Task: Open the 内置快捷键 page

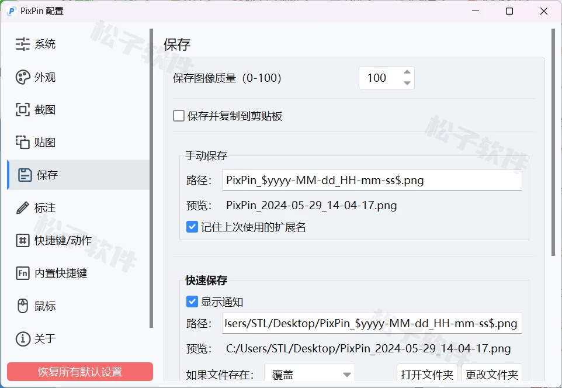Action: 78,273
